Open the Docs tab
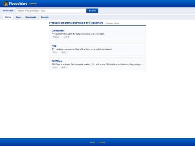Image resolution: width=195 pixels, height=146 pixels. point(18,17)
